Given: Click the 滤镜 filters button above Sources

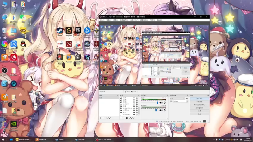Looking at the screenshot, I should tap(134, 92).
